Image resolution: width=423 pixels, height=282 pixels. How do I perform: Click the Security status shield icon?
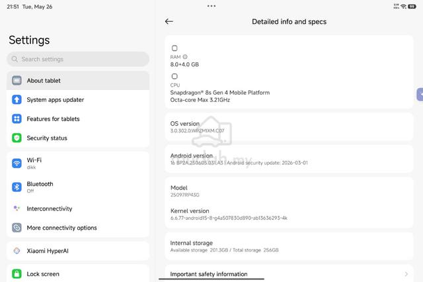17,138
